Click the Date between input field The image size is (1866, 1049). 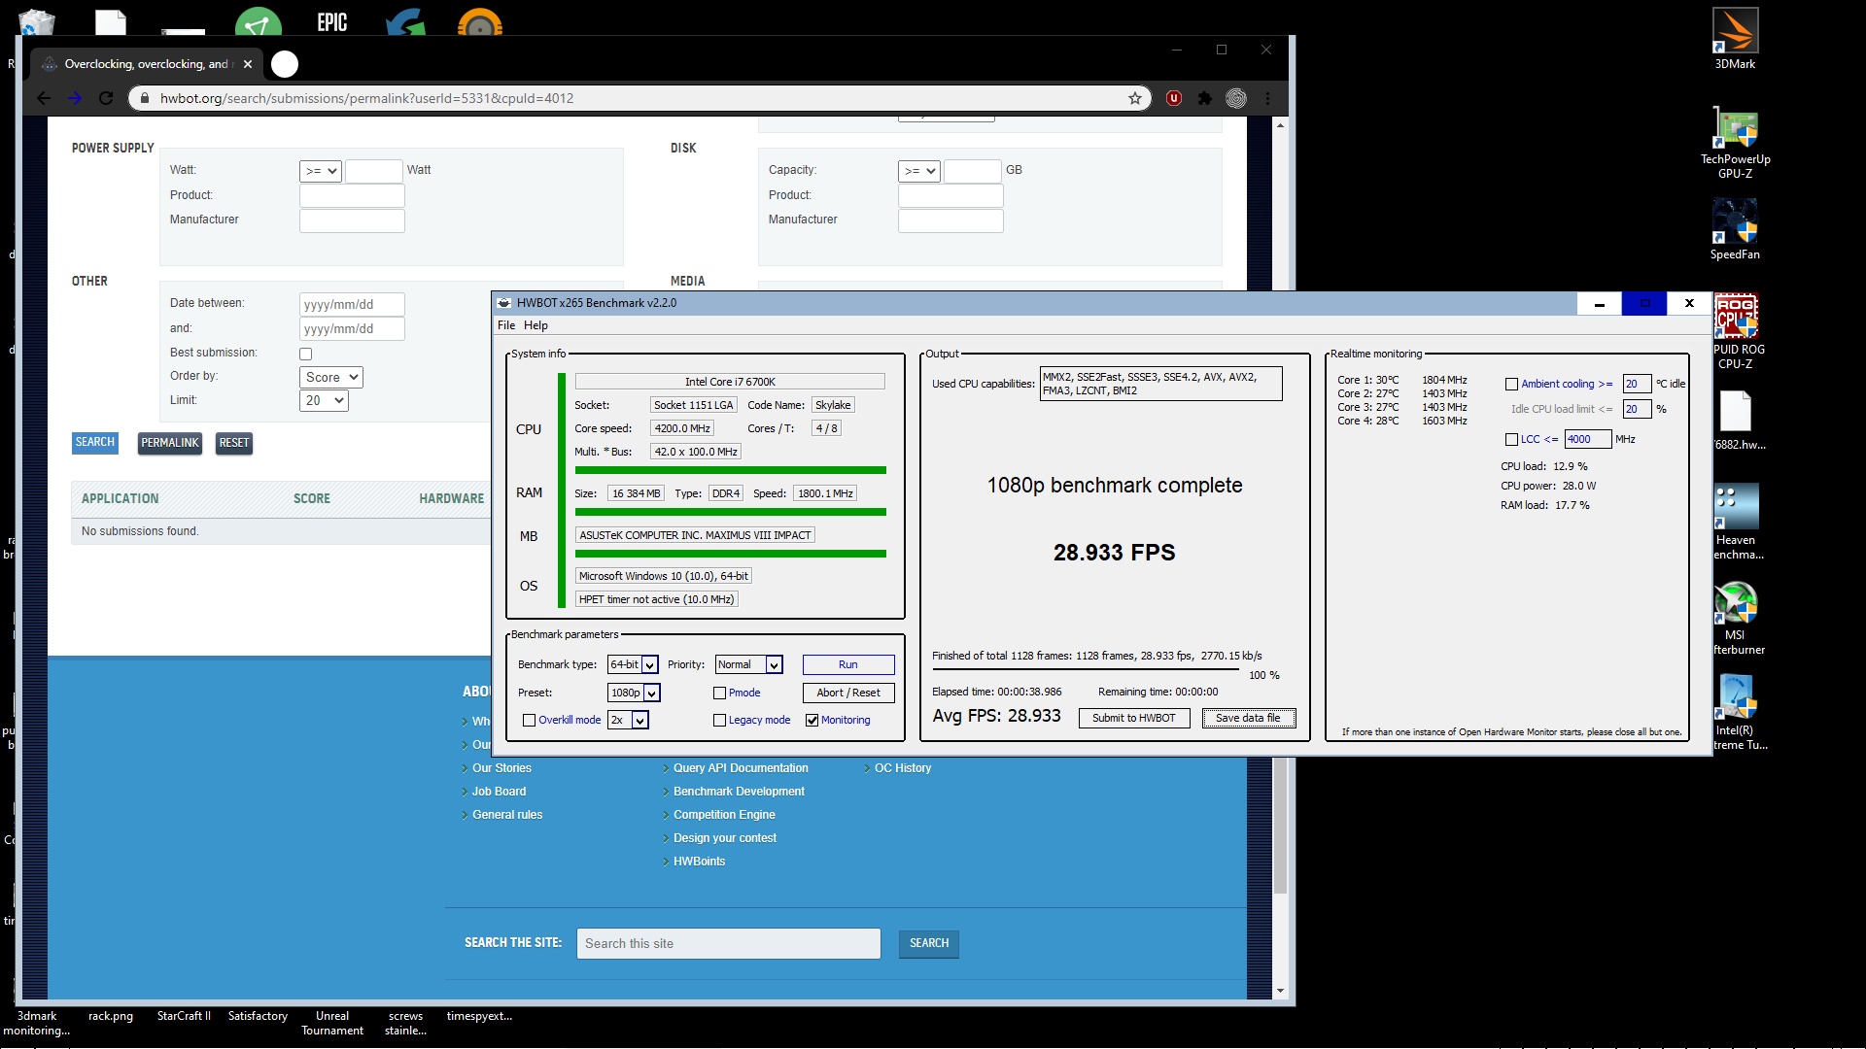(352, 304)
